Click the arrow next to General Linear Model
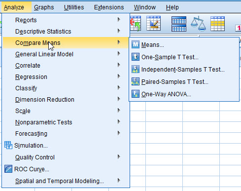 pyautogui.click(x=119, y=54)
